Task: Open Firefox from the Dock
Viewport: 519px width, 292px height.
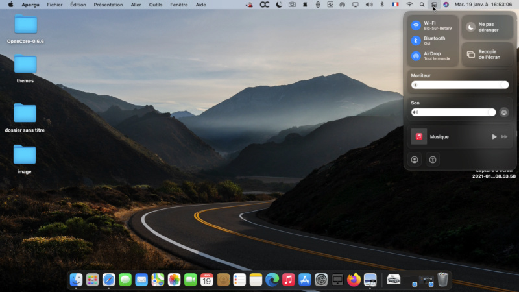Action: click(354, 280)
